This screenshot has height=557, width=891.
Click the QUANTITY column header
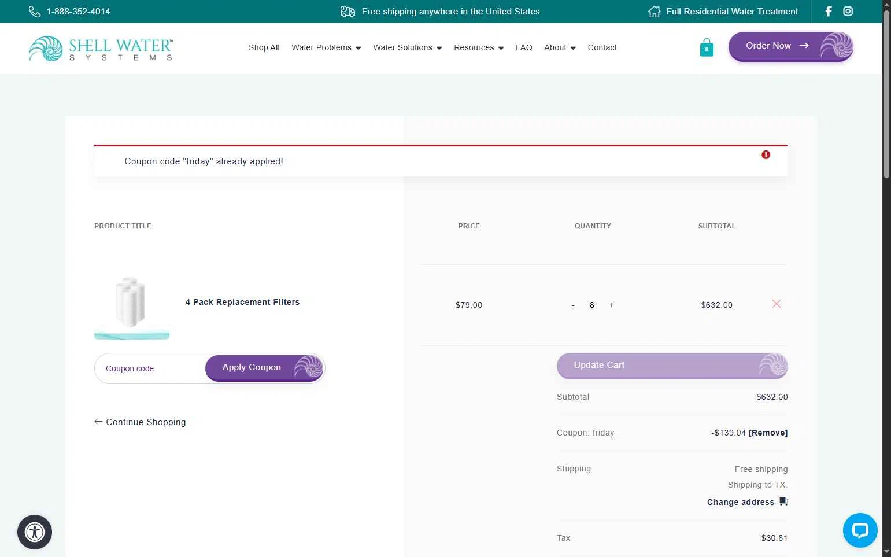pyautogui.click(x=593, y=226)
